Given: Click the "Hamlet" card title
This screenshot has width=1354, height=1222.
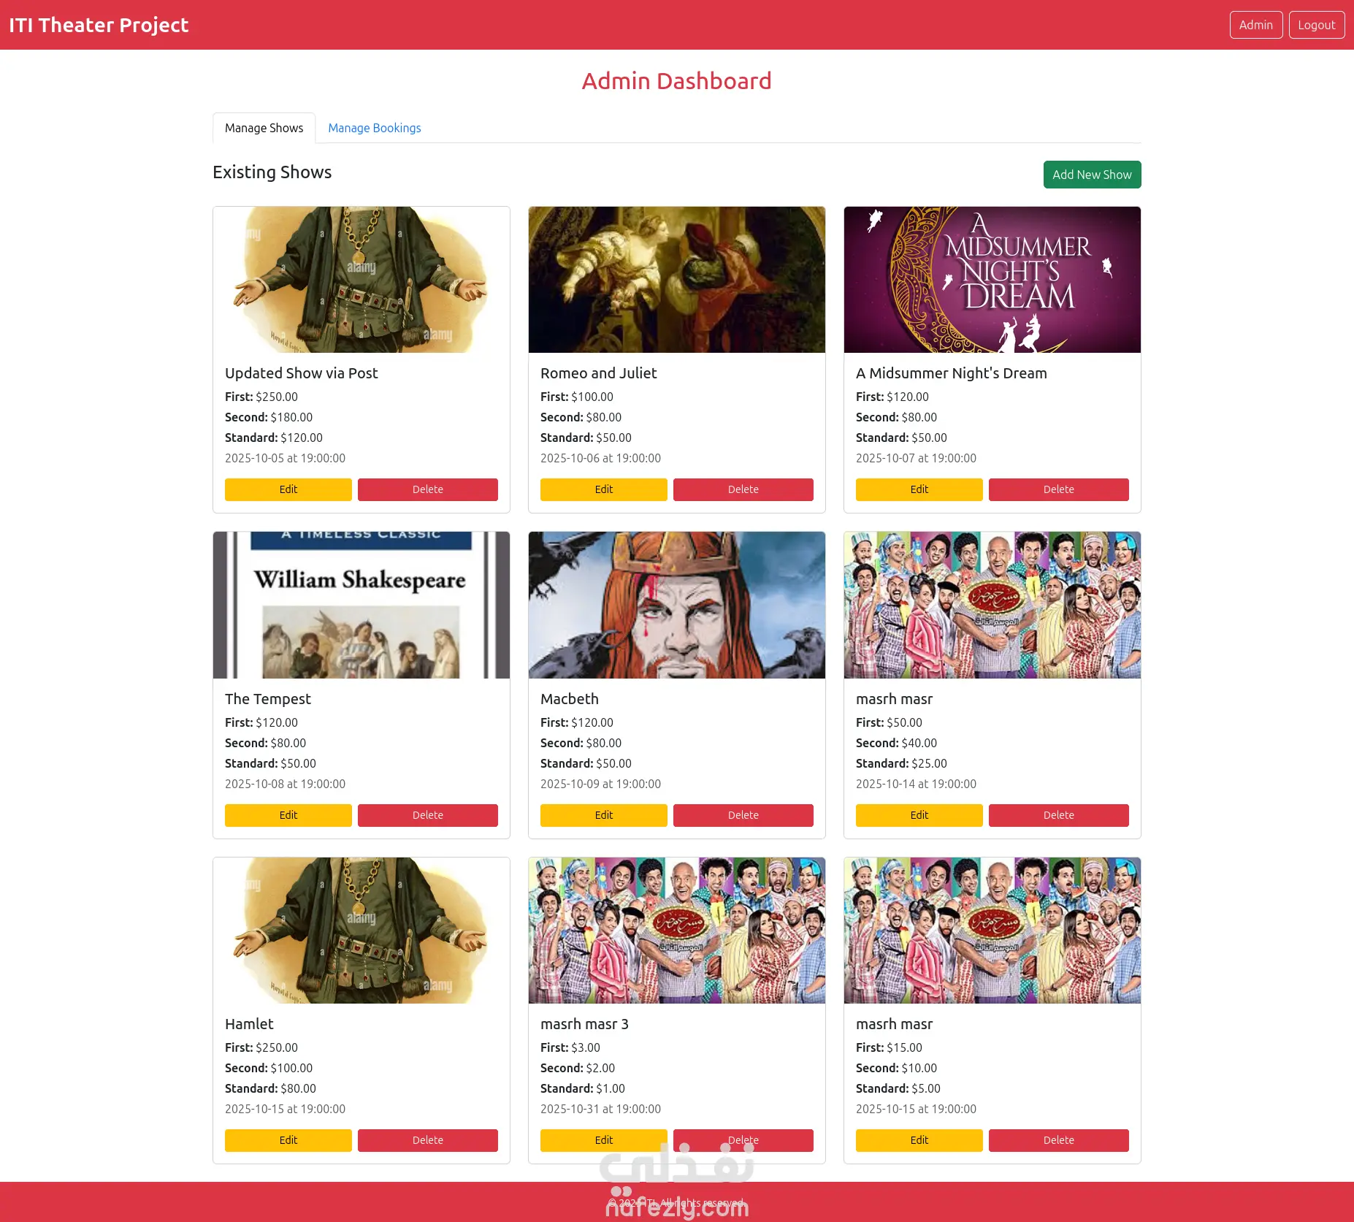Looking at the screenshot, I should [249, 1024].
